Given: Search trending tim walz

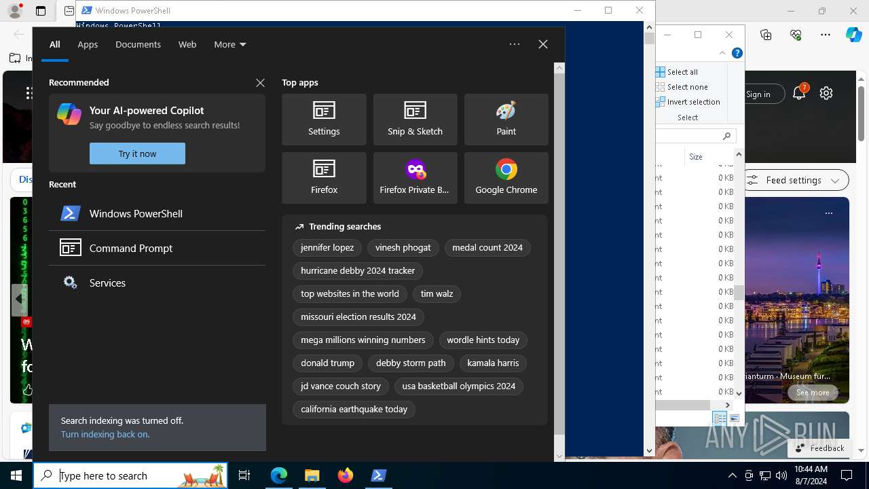Looking at the screenshot, I should click(x=437, y=294).
